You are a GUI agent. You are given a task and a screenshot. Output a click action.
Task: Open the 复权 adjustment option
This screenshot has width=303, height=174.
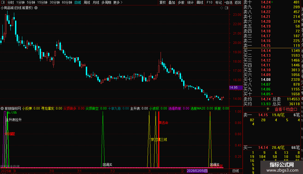pyautogui.click(x=162, y=2)
